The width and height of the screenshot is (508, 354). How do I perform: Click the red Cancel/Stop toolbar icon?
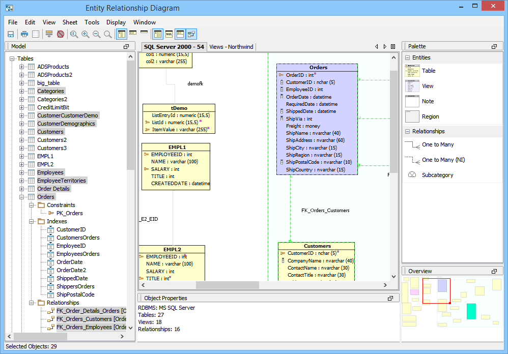click(61, 34)
